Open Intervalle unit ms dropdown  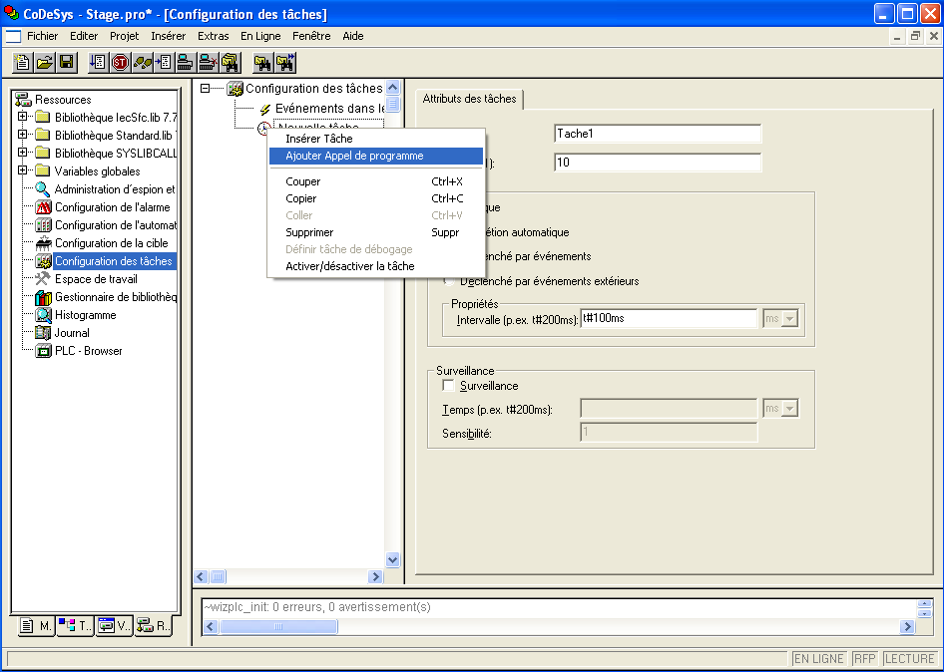pos(789,318)
